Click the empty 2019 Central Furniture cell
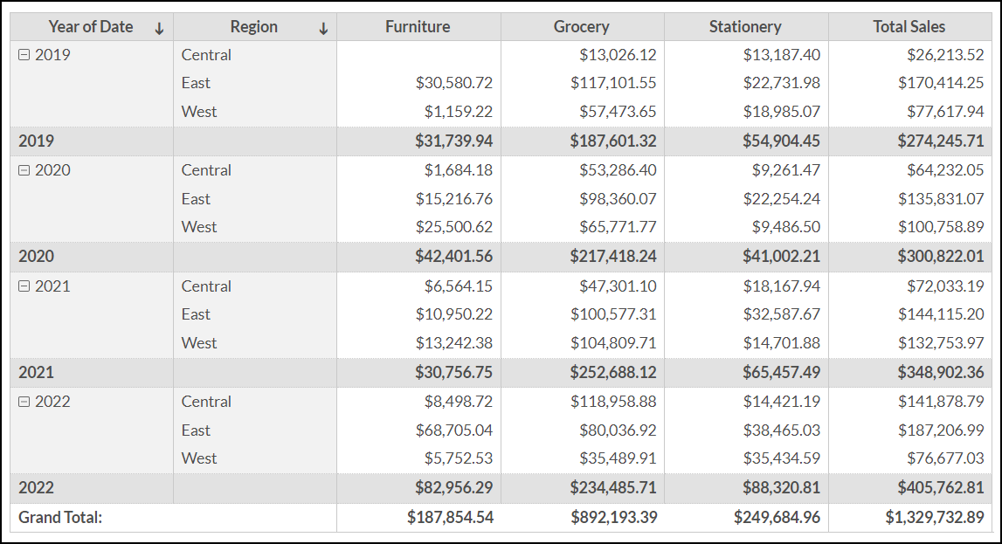This screenshot has height=544, width=1002. [x=418, y=55]
